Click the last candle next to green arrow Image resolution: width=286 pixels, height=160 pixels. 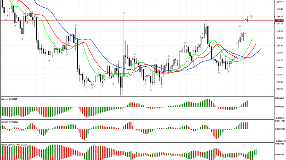point(247,19)
